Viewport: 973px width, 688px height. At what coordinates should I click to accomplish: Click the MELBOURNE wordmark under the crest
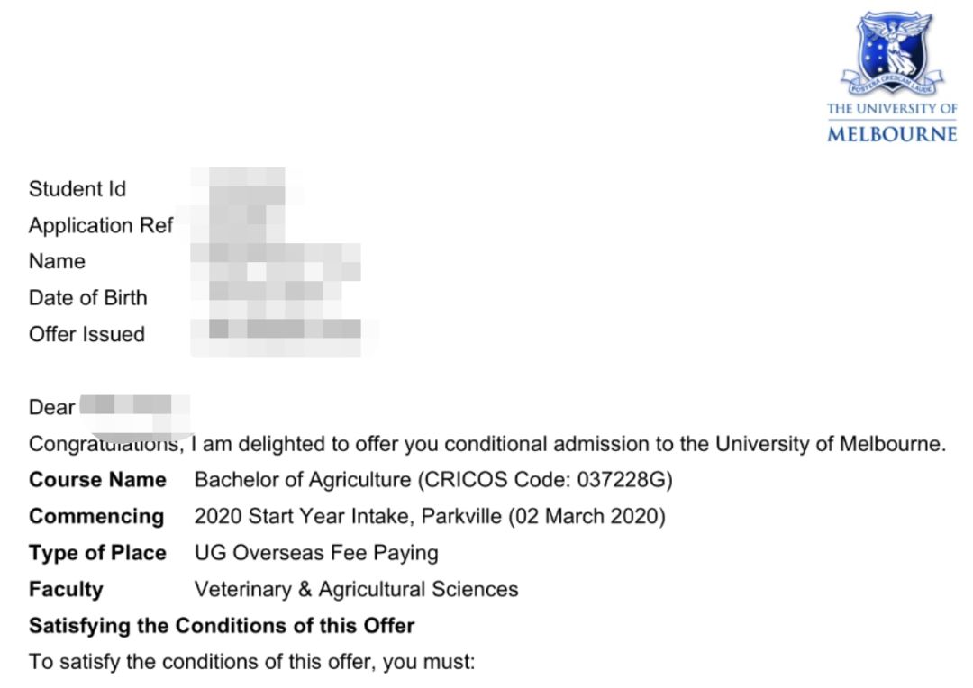pos(892,134)
